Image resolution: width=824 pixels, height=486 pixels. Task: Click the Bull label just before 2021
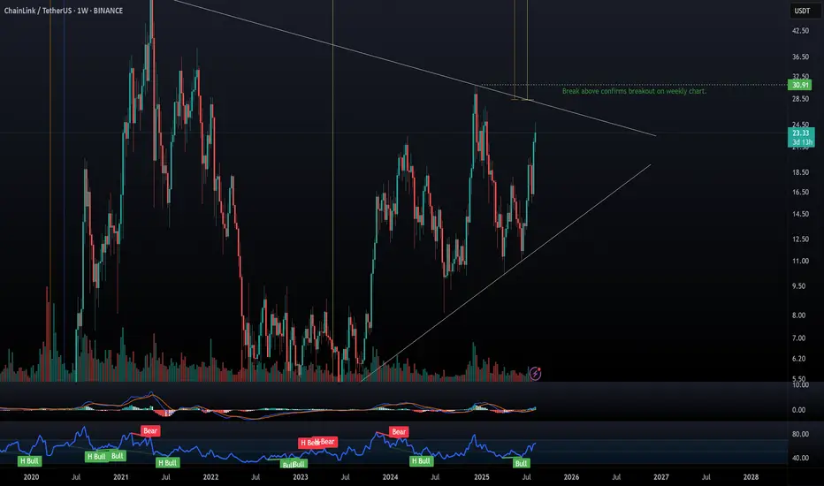click(x=118, y=456)
